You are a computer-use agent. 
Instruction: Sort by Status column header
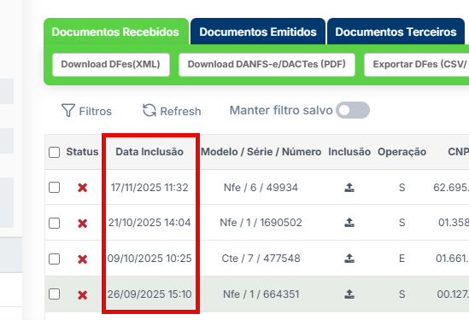pyautogui.click(x=82, y=152)
